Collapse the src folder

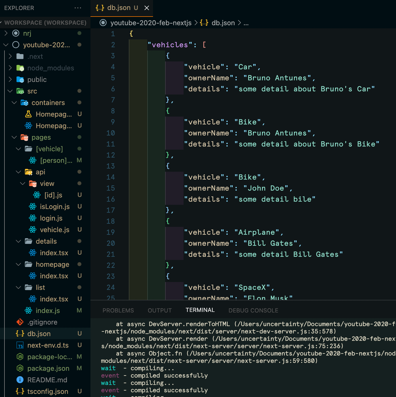[10, 91]
